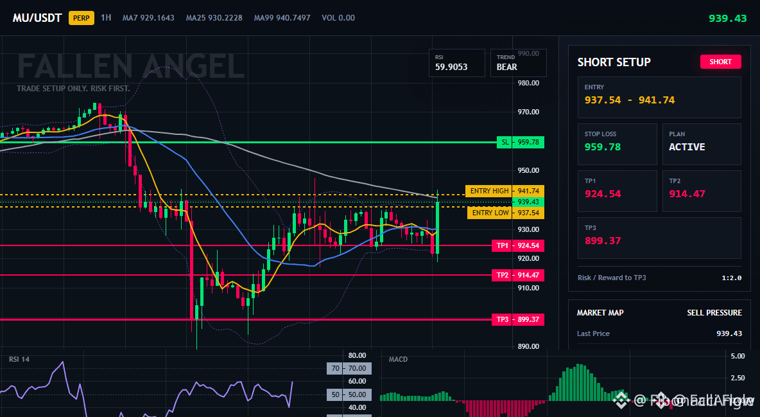Click the RSI 50 level tag
This screenshot has height=417, width=760.
point(349,395)
